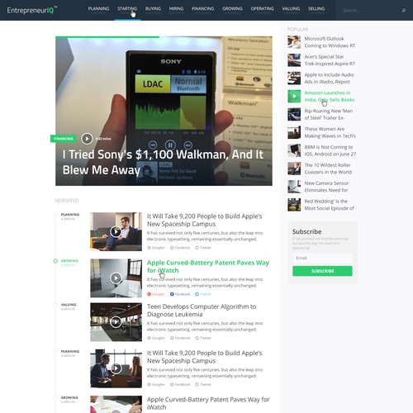
Task: Open The 10 Wildest Roller Coasters article
Action: [328, 169]
